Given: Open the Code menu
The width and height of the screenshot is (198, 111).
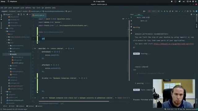Looking at the screenshot, I should 23,8.
